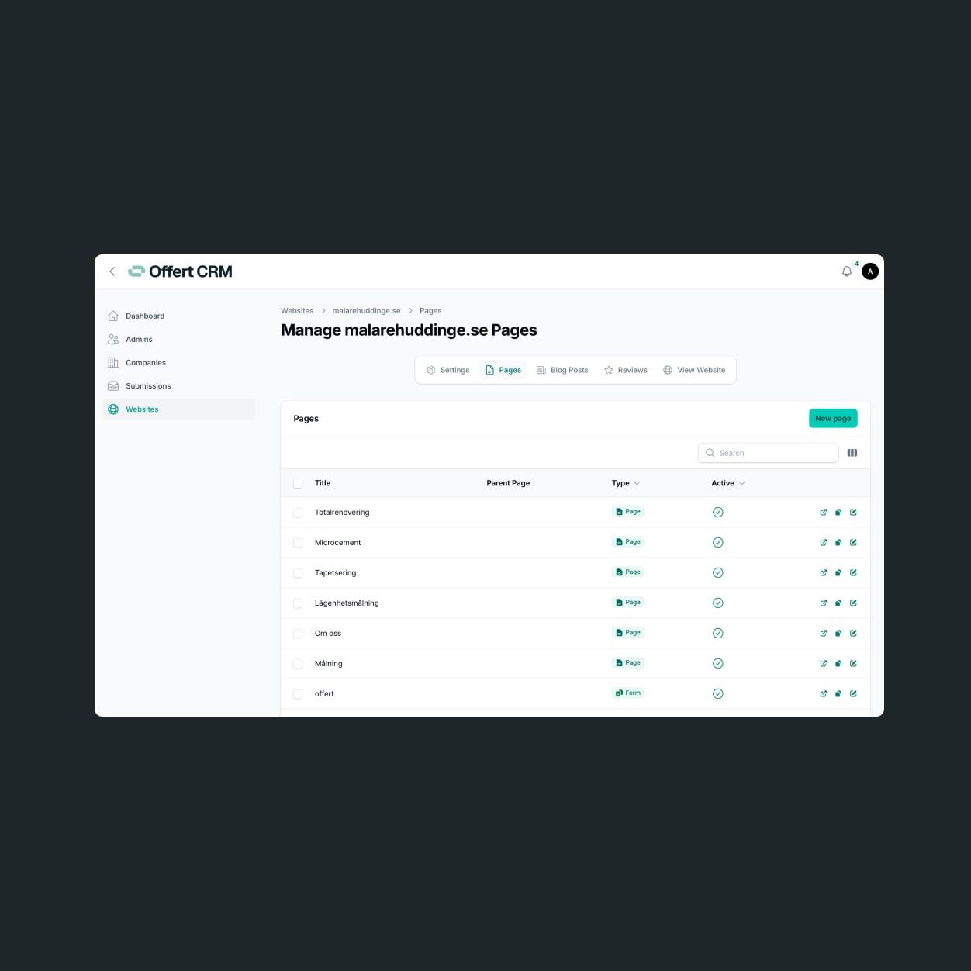
Task: Select the checkbox for Om oss row
Action: tap(298, 633)
